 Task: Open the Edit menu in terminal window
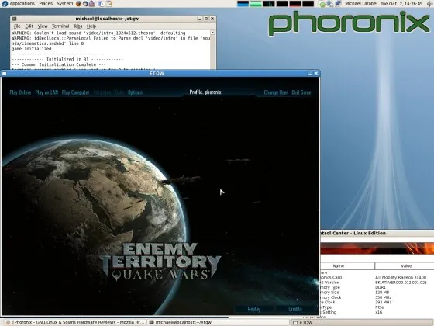point(29,26)
